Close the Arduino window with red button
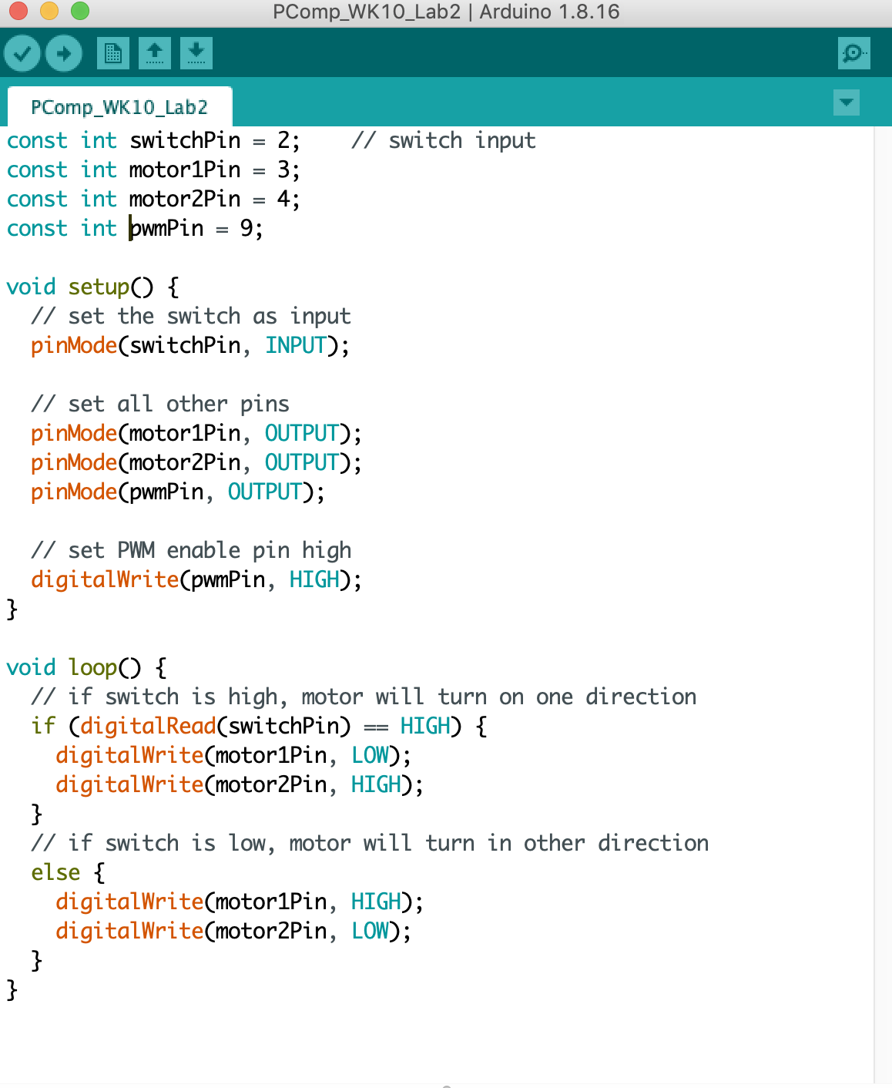The width and height of the screenshot is (892, 1088). point(18,11)
